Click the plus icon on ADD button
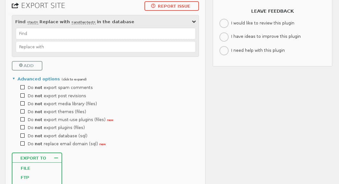Screen dimensions: 339x184 [21, 65]
